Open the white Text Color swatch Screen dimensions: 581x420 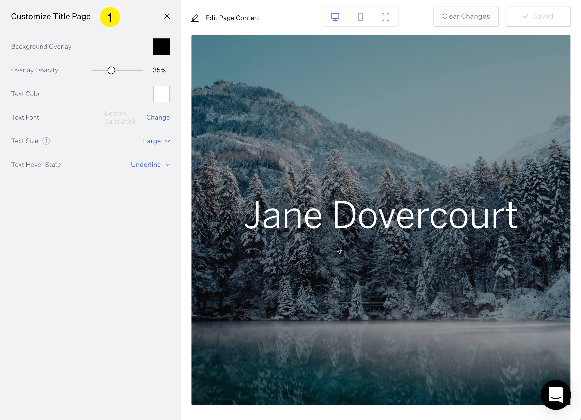click(161, 94)
